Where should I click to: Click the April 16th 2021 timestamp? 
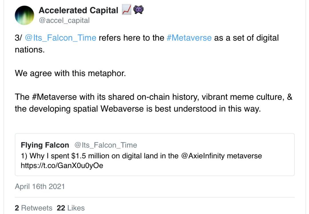point(40,187)
